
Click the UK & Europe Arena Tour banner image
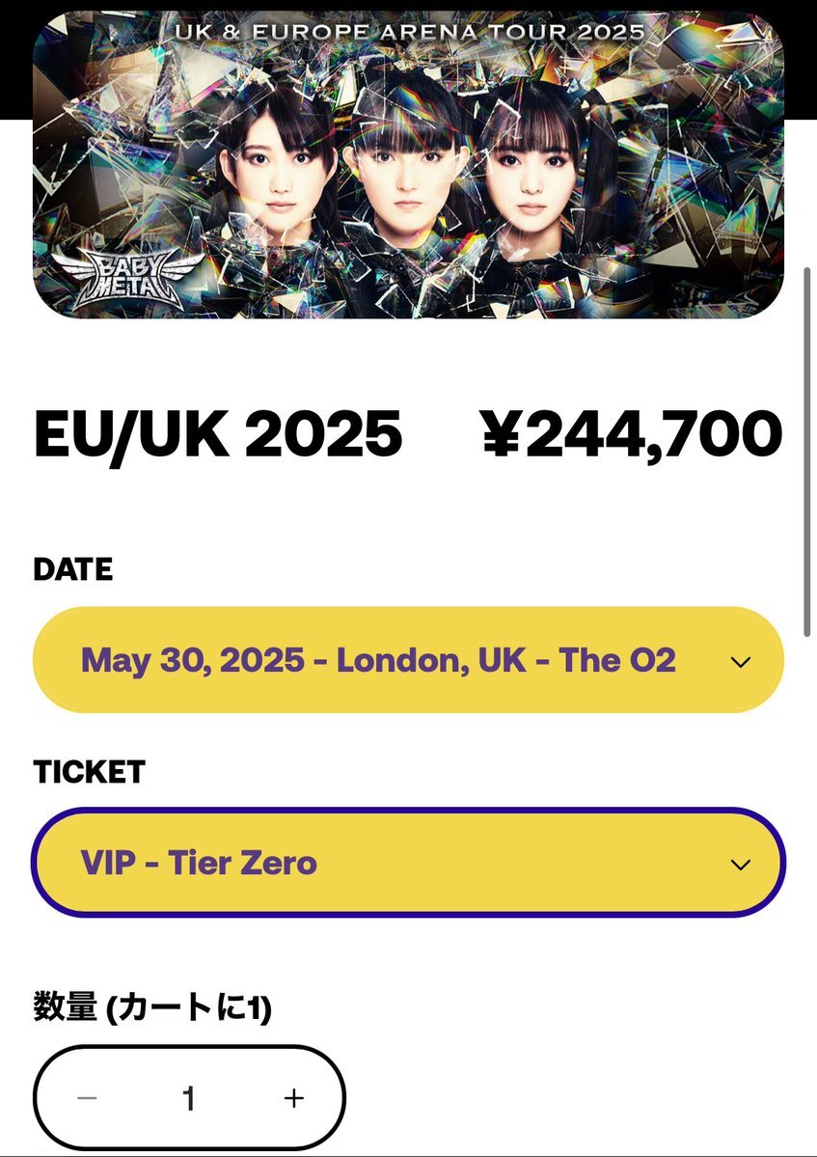click(409, 165)
